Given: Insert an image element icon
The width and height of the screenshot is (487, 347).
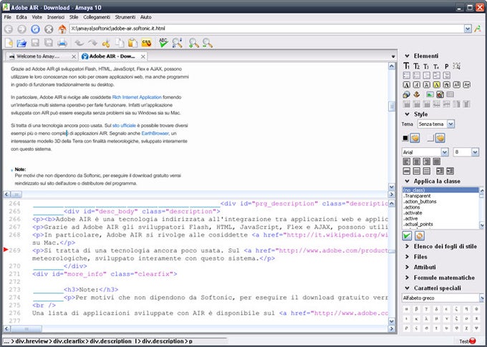Looking at the screenshot, I should tap(430, 94).
